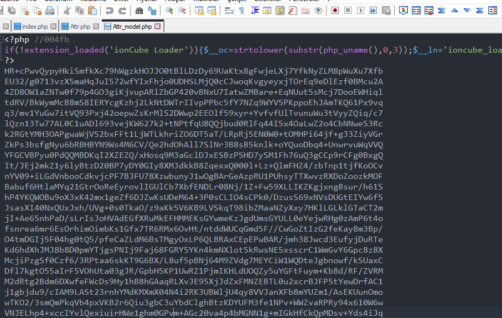
Task: Click the line starting VNJELhp4+xccIYvl
Action: [x=194, y=313]
